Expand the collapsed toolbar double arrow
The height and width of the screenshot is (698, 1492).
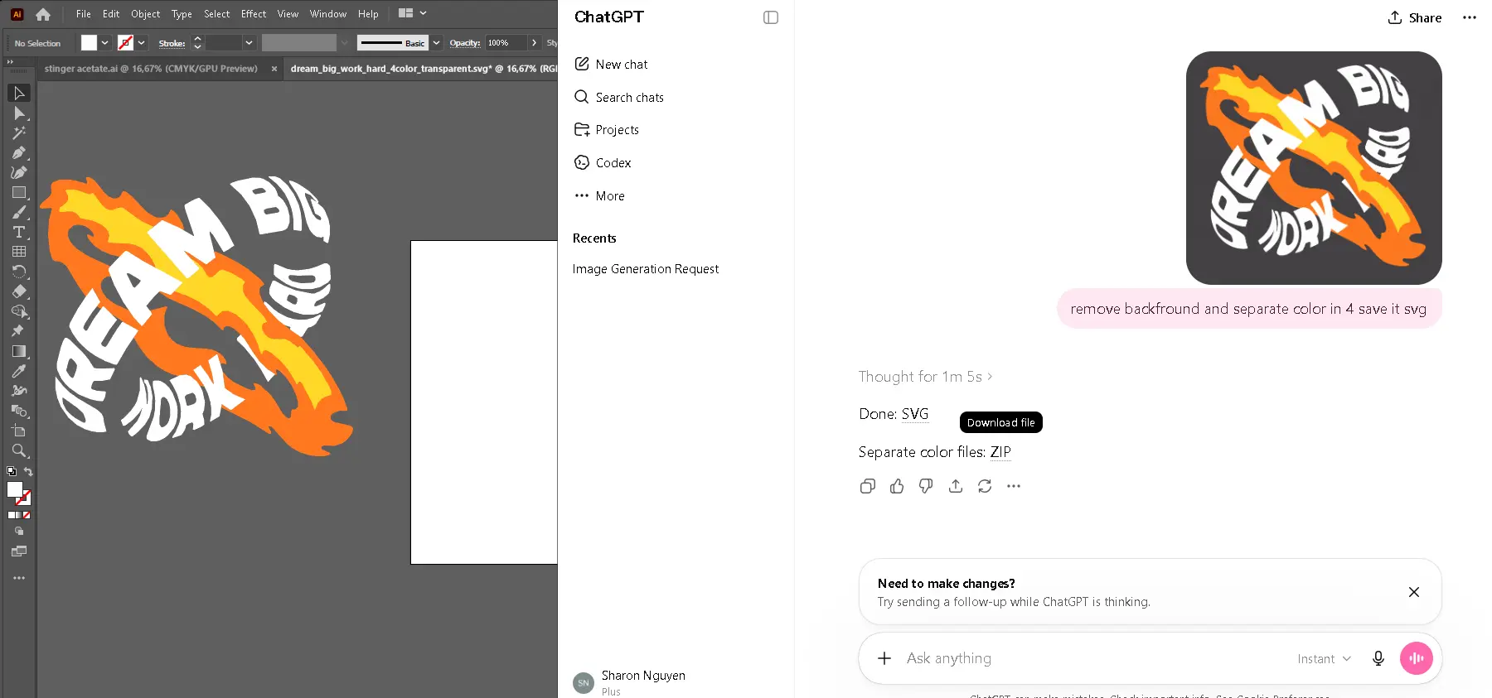click(x=10, y=61)
